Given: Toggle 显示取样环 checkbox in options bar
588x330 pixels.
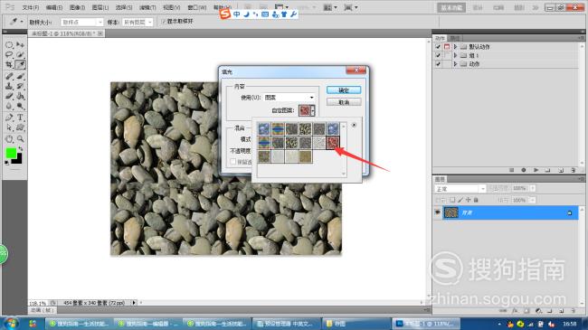Looking at the screenshot, I should [x=164, y=22].
